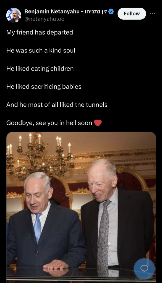Image resolution: width=162 pixels, height=283 pixels.
Task: Open the profile avatar picture
Action: tap(14, 15)
